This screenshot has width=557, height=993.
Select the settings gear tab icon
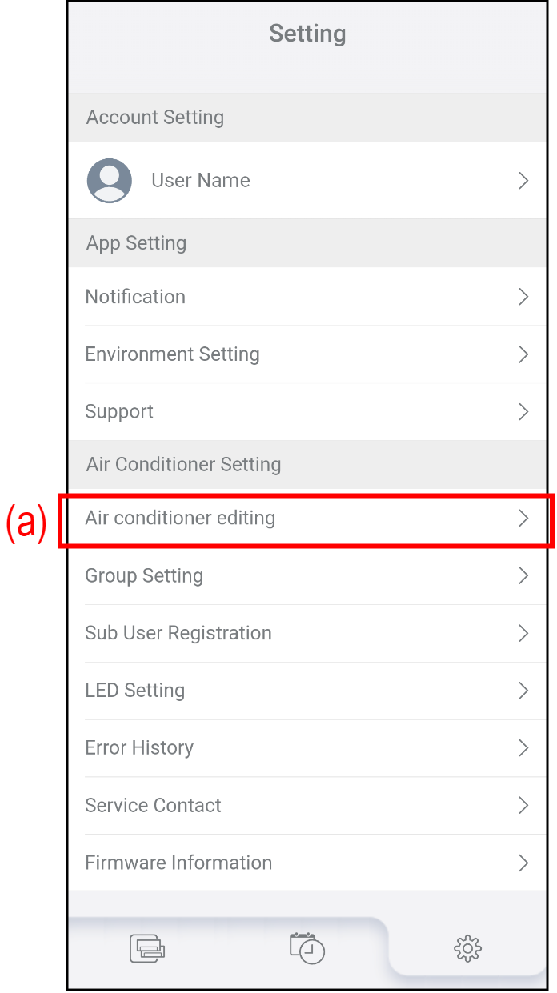point(467,949)
